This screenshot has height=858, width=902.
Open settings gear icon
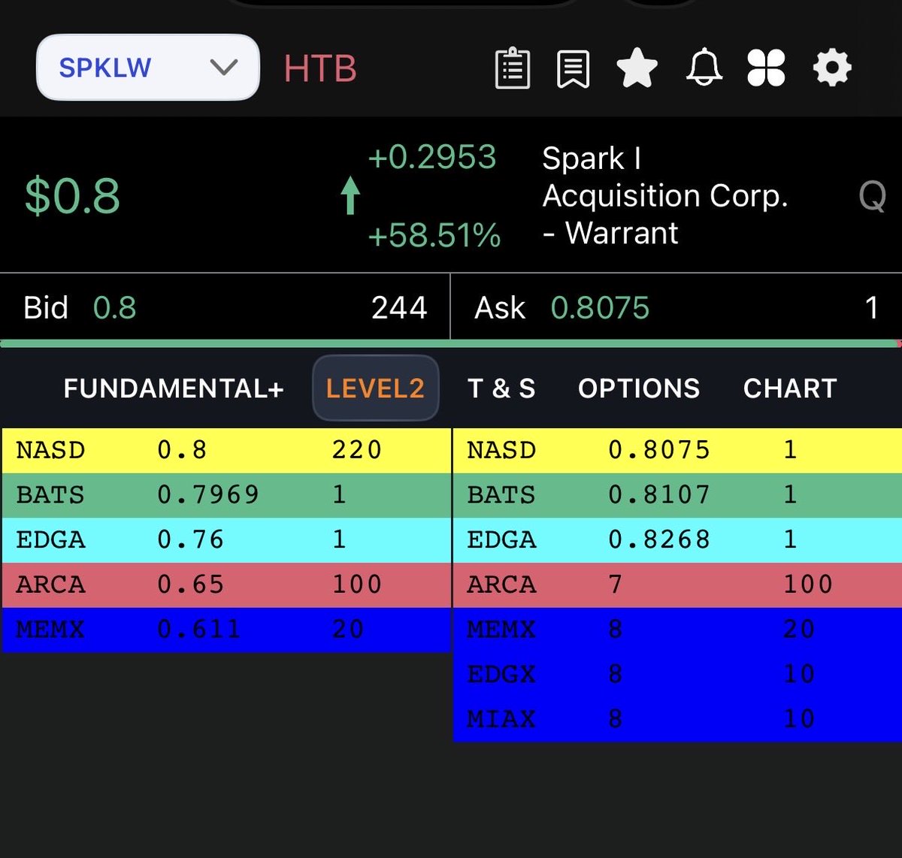coord(832,68)
